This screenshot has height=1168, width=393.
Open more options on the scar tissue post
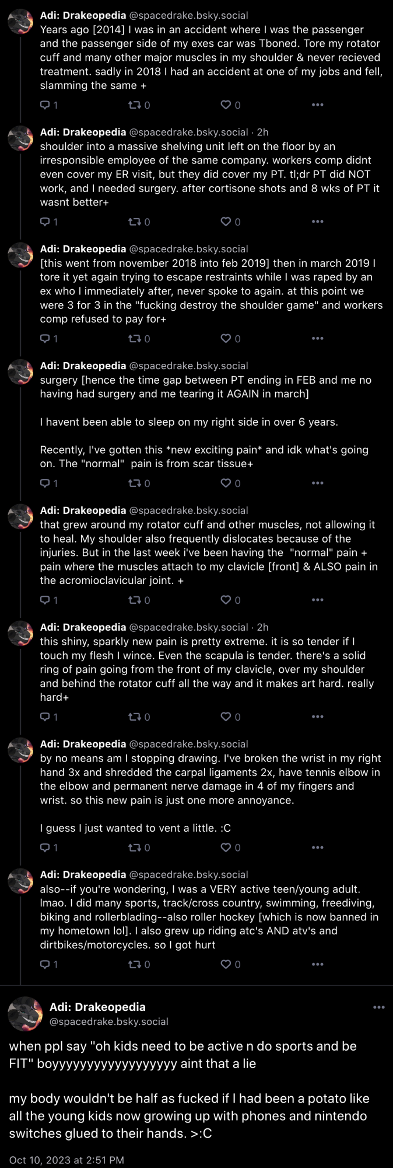coord(317,484)
